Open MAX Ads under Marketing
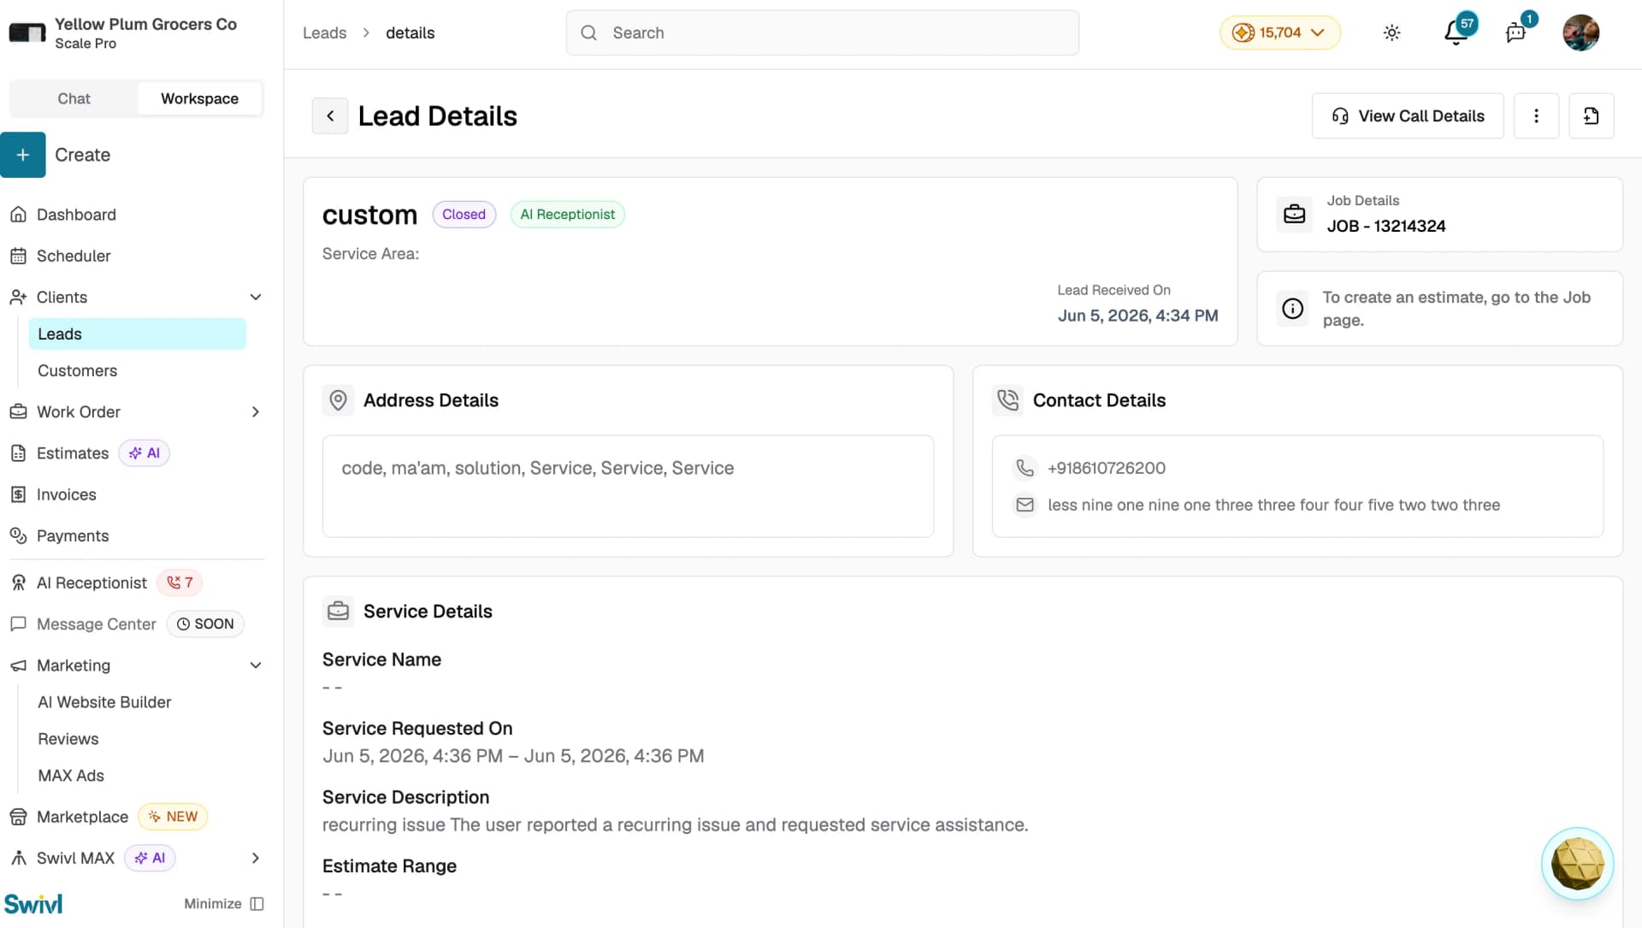This screenshot has height=928, width=1642. coord(71,776)
